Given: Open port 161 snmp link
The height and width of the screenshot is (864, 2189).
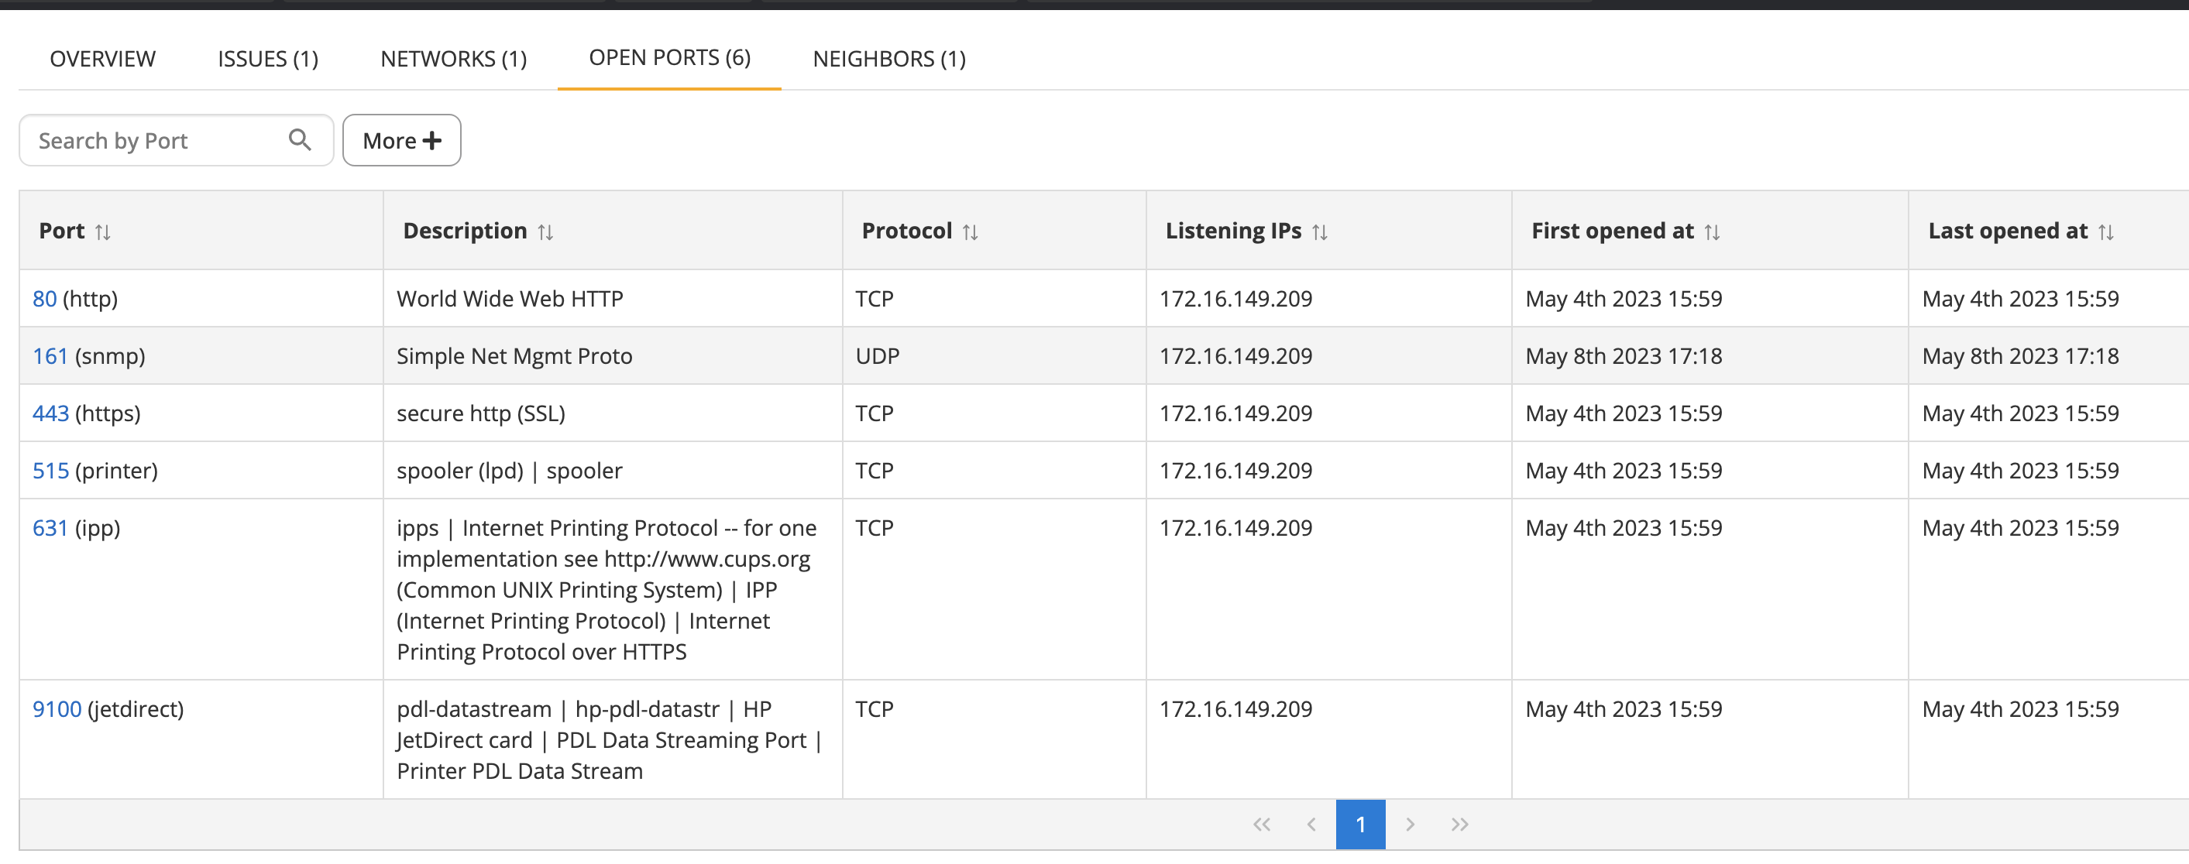Looking at the screenshot, I should point(50,356).
